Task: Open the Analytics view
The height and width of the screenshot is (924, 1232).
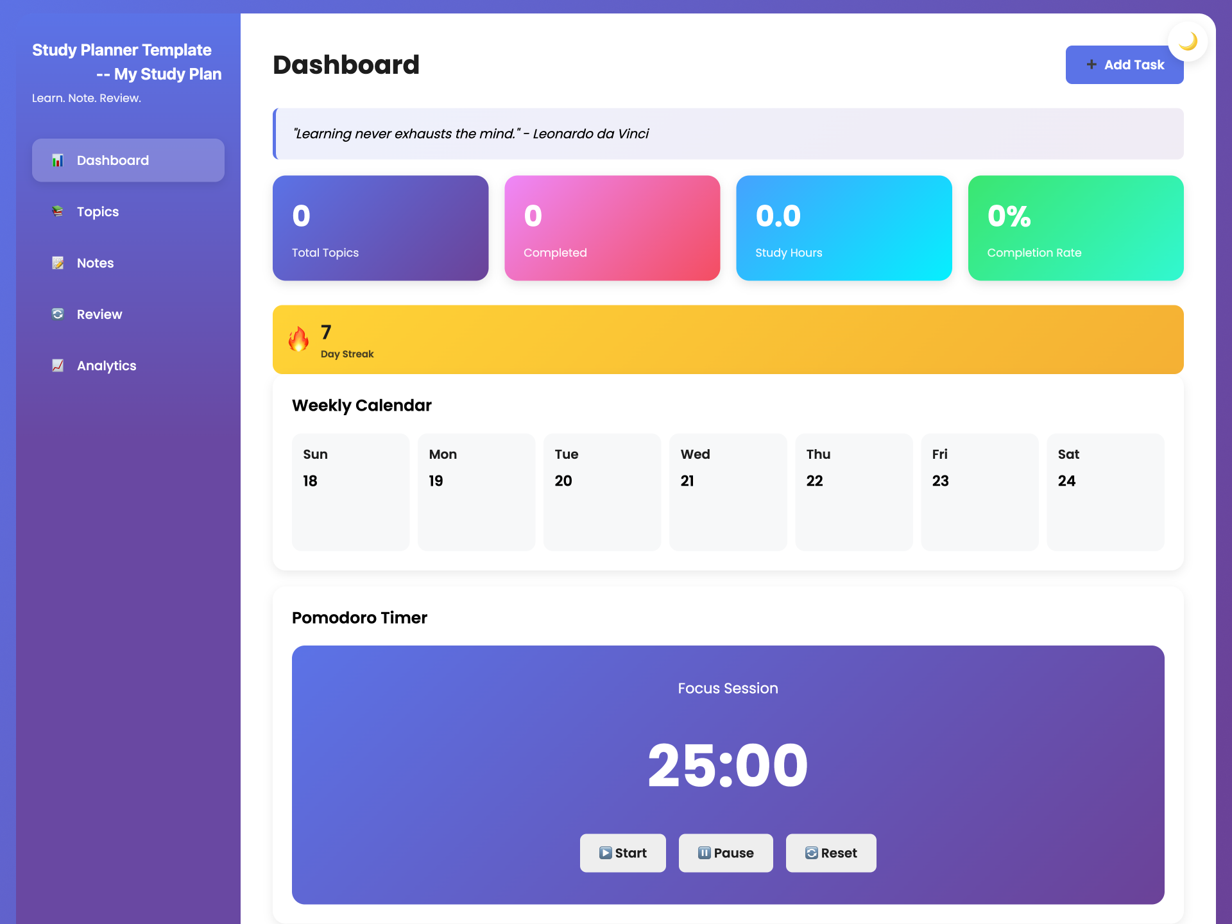Action: click(x=107, y=366)
